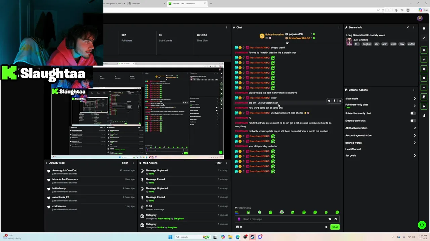The image size is (430, 241).
Task: Click delete icon on hovered chat message
Action: (x=340, y=101)
